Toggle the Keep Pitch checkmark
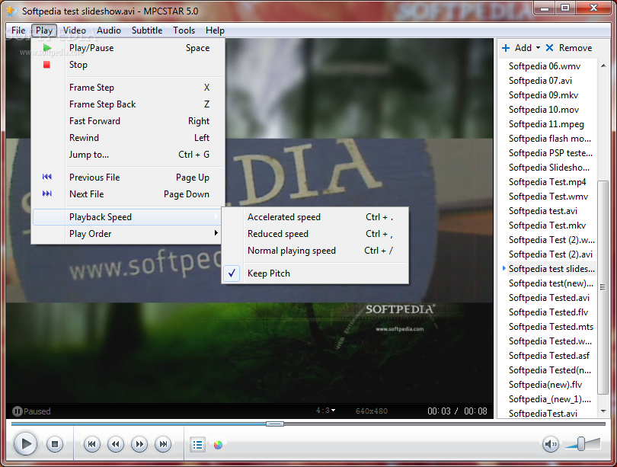 [232, 273]
